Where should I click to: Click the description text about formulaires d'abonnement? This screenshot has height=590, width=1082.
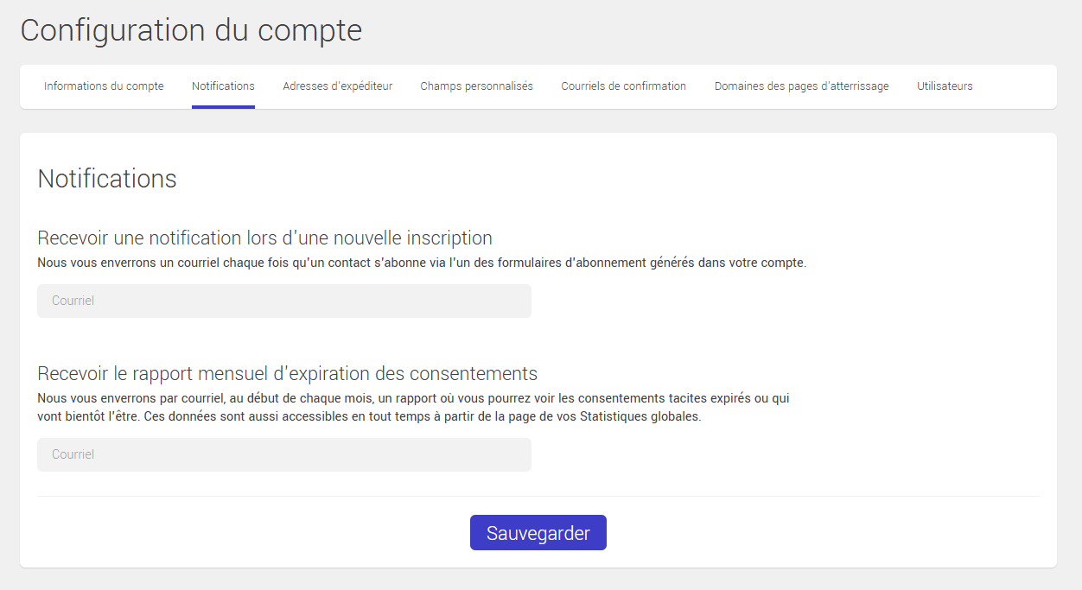[421, 263]
